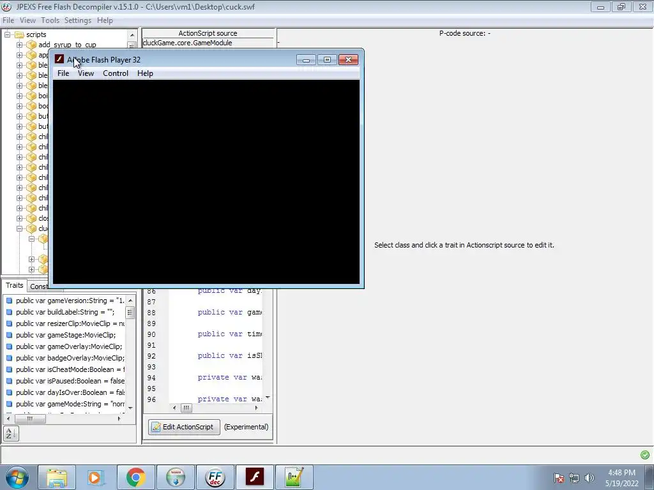Click the volume speaker tray icon
654x490 pixels.
pos(589,478)
